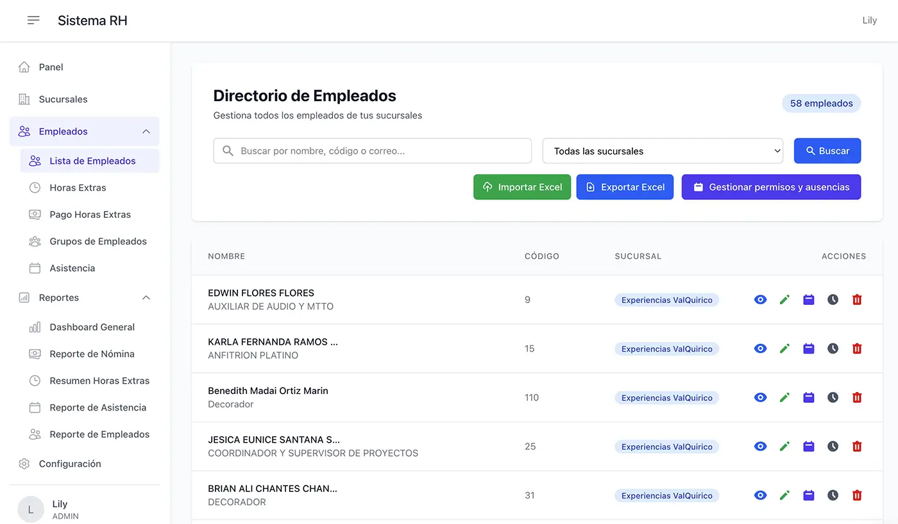
Task: Collapse the Empleados section in sidebar
Action: (146, 131)
